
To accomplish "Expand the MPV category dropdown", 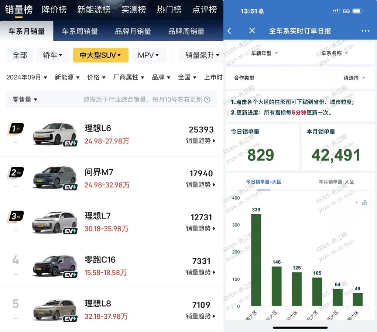I will point(148,55).
